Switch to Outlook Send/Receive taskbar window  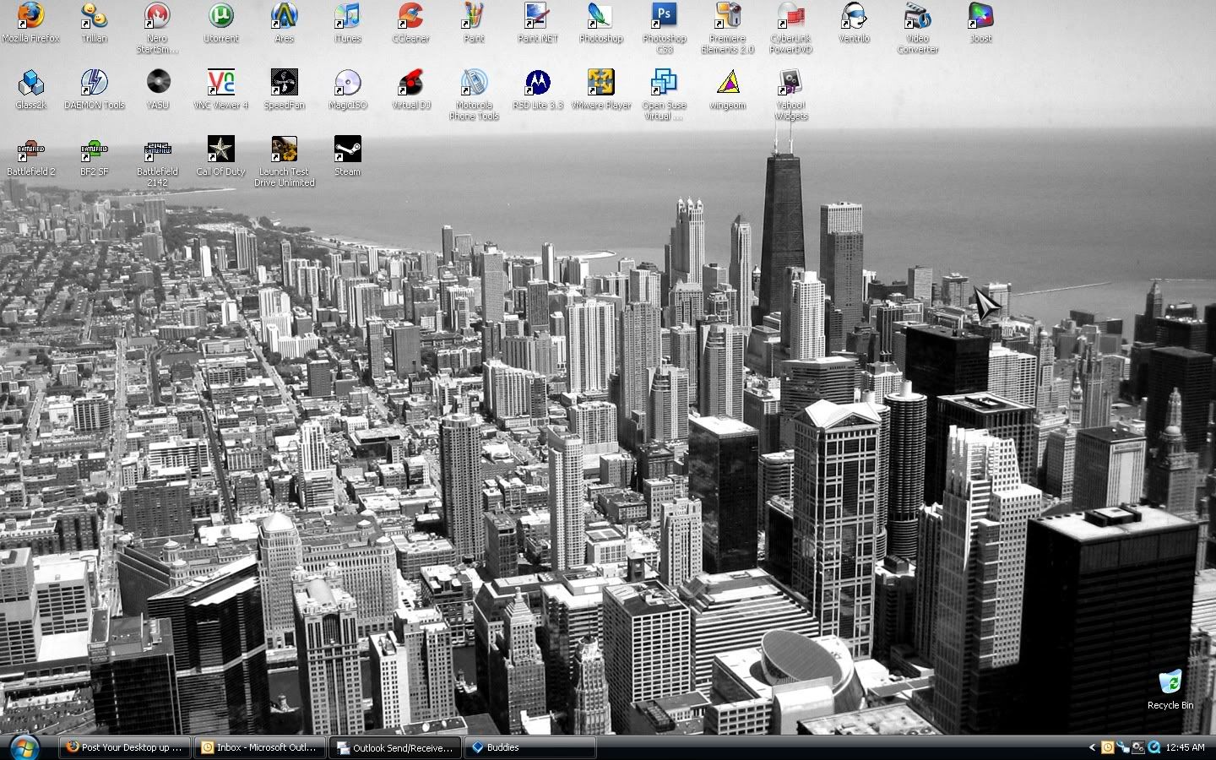coord(394,747)
